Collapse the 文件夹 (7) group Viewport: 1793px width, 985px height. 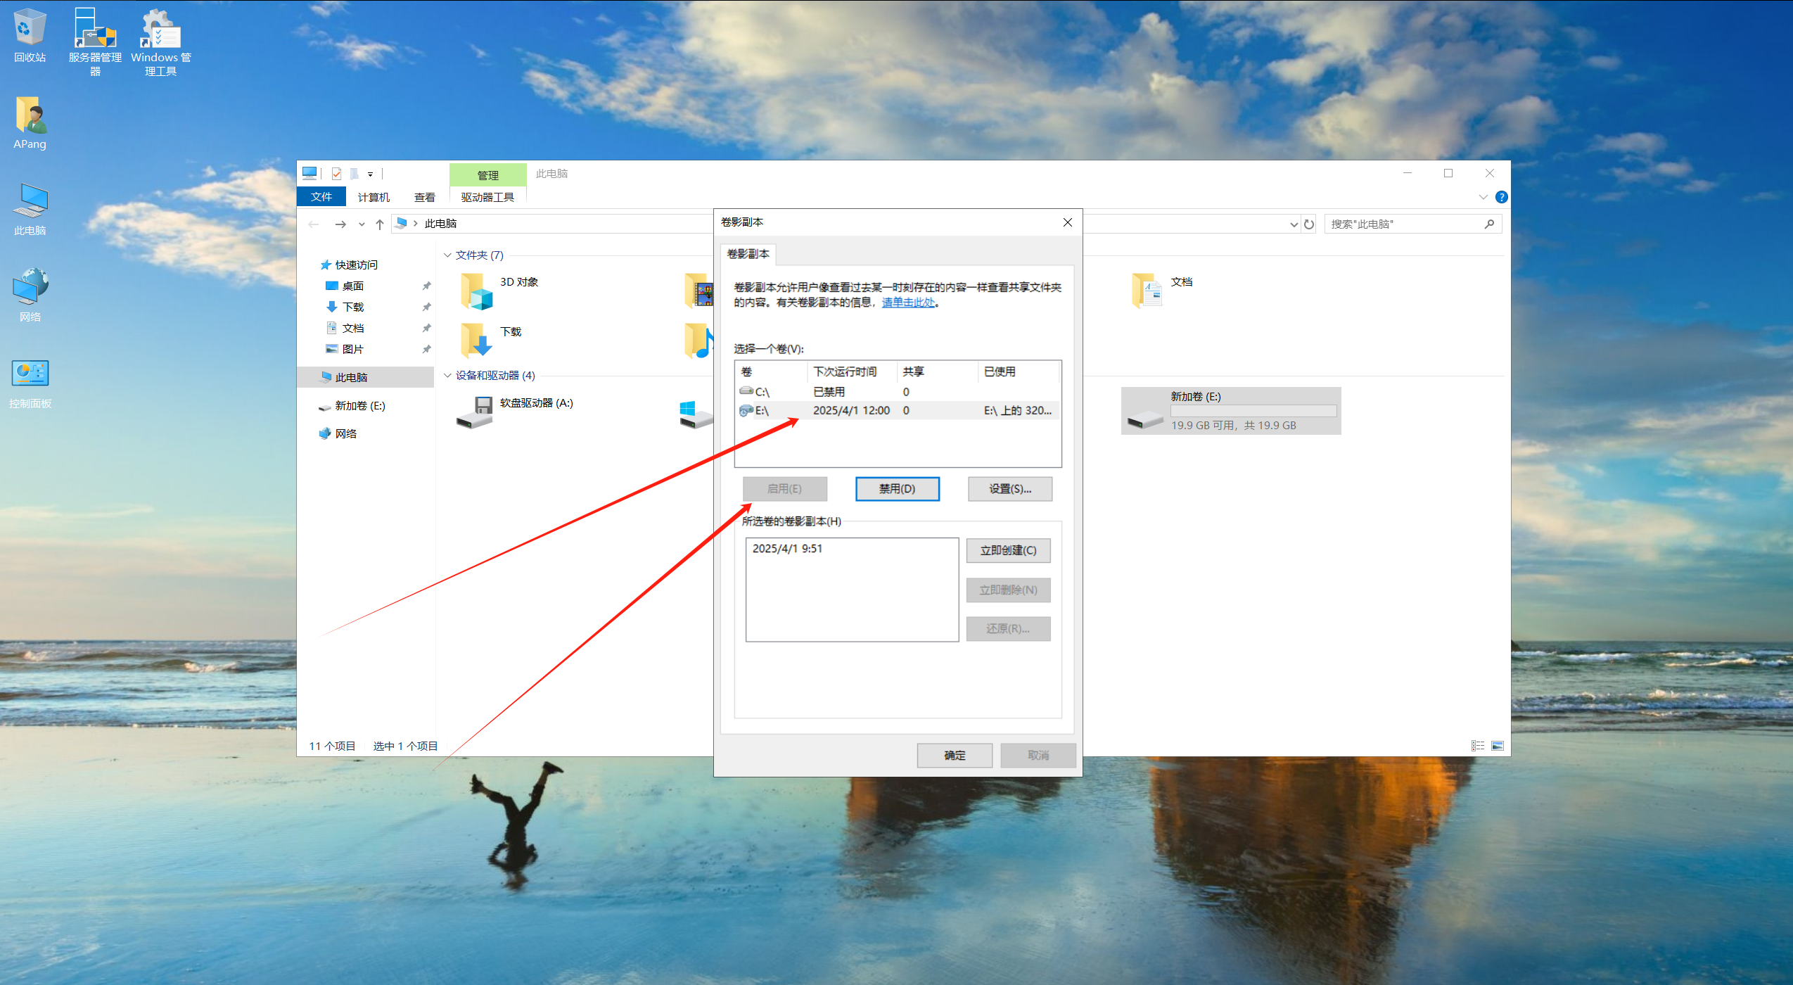(447, 255)
